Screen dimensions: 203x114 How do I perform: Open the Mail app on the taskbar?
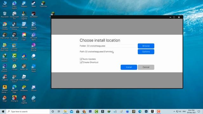(x=71, y=111)
